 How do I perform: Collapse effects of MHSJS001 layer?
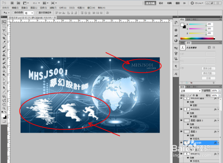[x=218, y=109]
